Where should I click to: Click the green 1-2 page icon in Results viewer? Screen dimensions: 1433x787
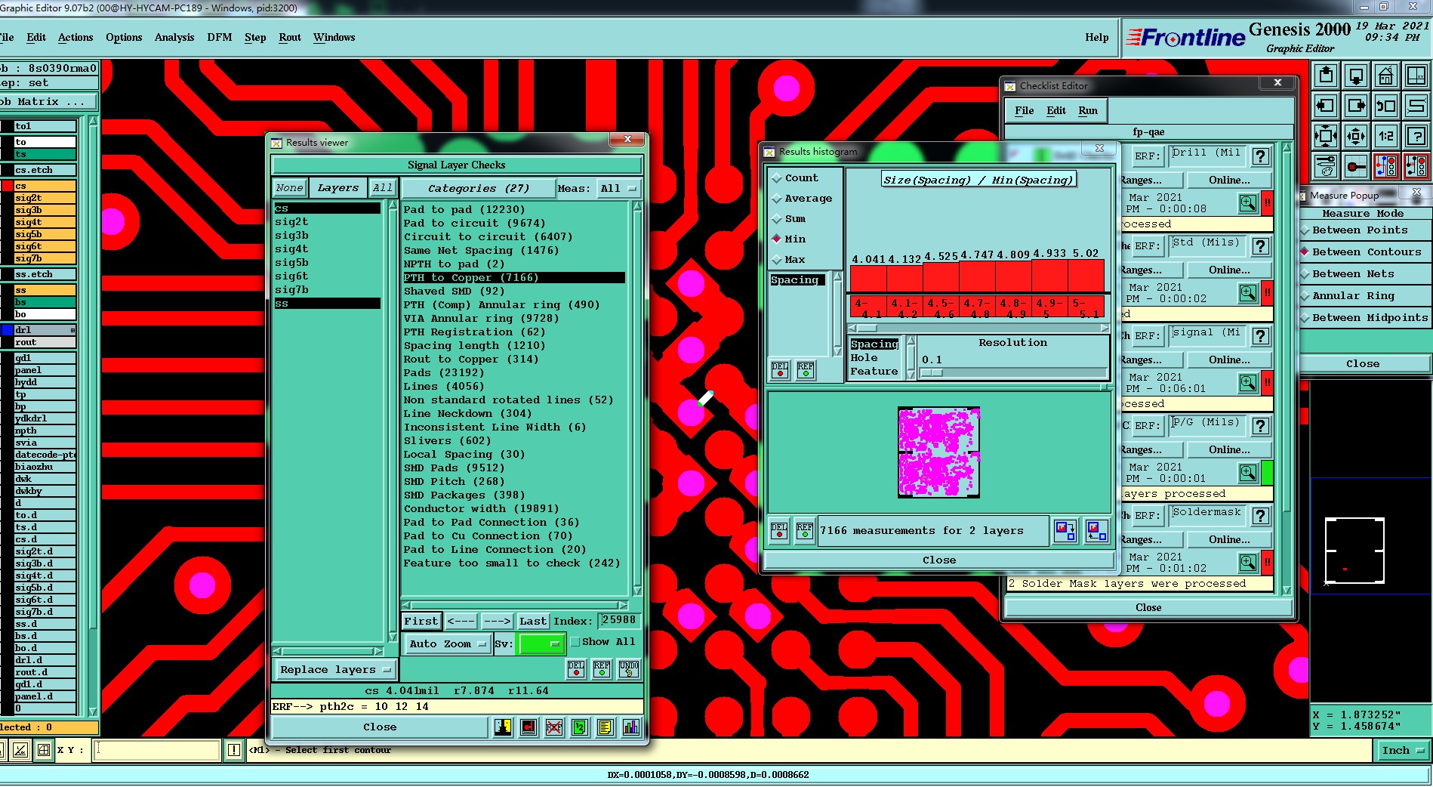[x=579, y=727]
